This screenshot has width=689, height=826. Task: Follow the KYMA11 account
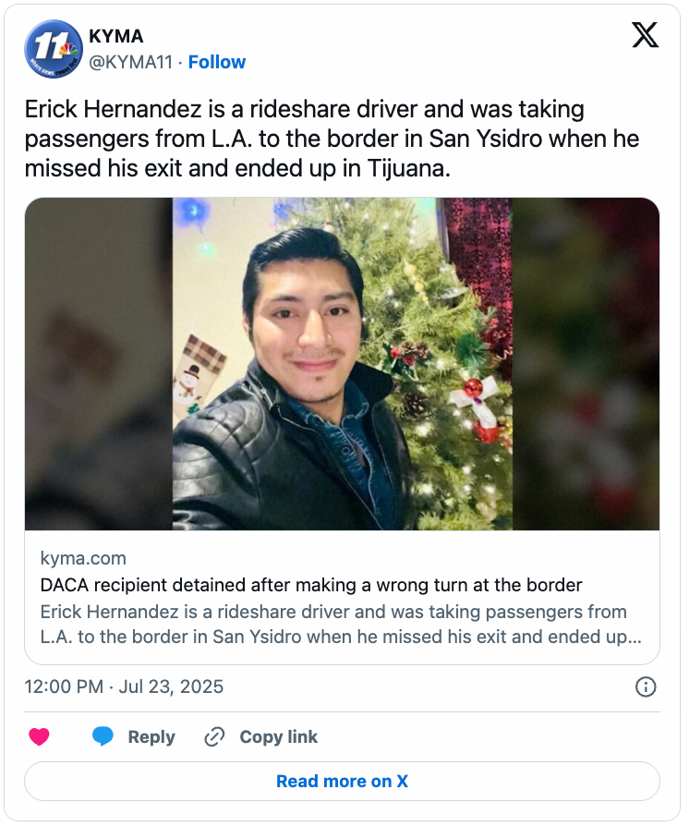(216, 62)
